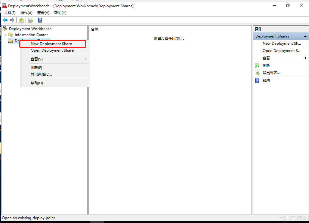Click the Information Center folder icon
Image resolution: width=309 pixels, height=223 pixels.
tap(11, 35)
